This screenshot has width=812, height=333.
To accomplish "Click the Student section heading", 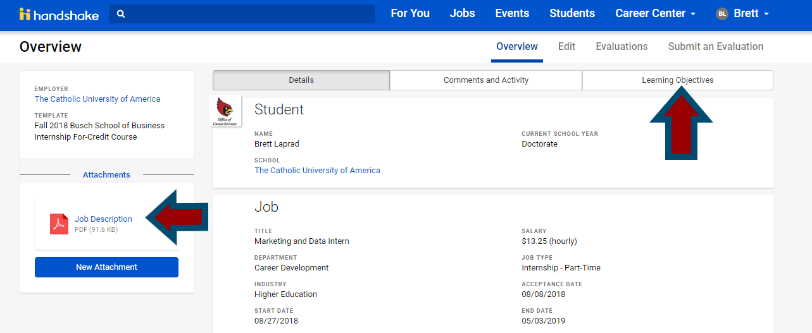I will tap(279, 109).
